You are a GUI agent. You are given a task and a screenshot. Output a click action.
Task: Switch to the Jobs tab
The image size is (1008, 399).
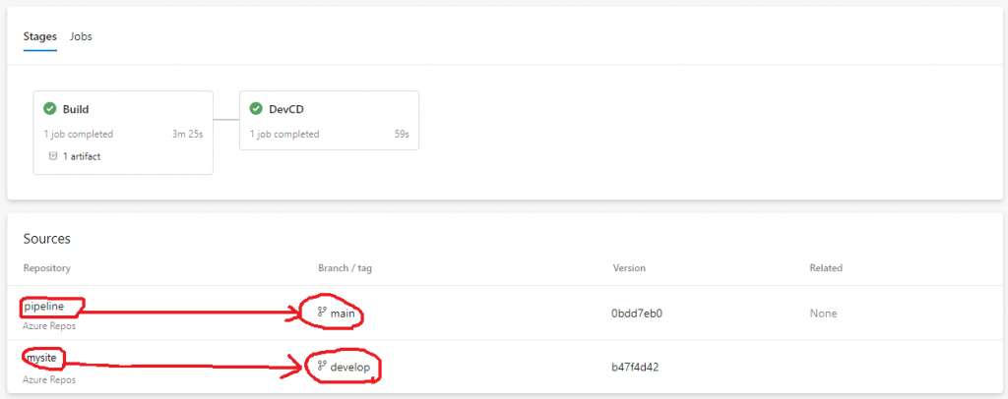[x=81, y=36]
